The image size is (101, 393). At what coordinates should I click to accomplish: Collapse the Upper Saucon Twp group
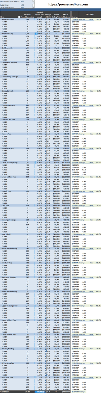(x=1, y=334)
